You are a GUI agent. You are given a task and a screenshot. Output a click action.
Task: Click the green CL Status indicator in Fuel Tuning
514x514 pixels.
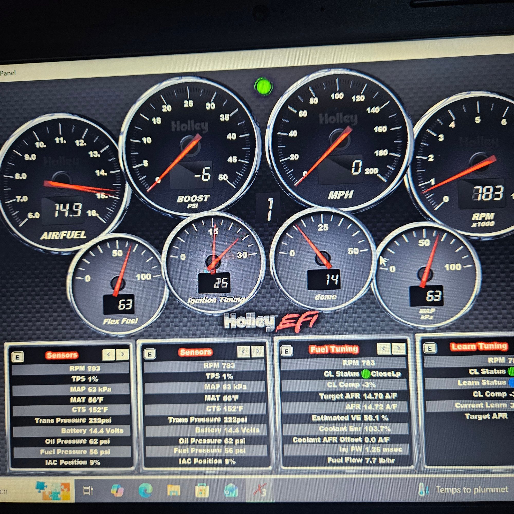[366, 374]
